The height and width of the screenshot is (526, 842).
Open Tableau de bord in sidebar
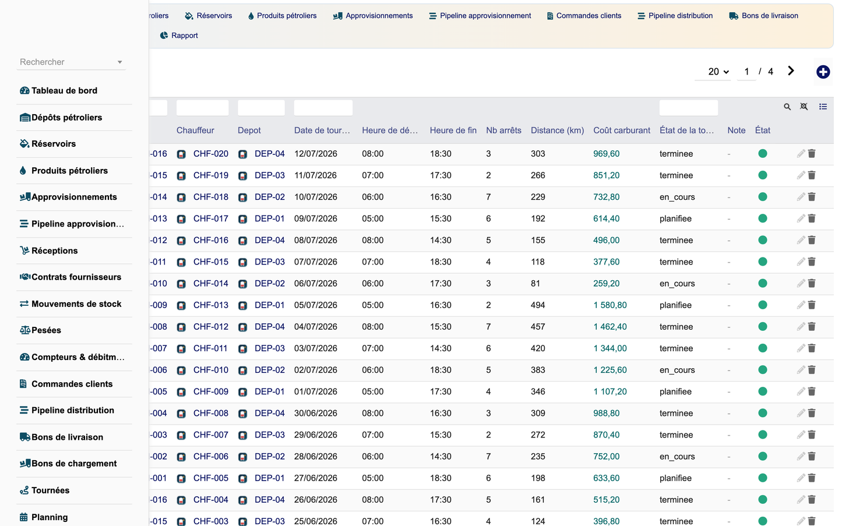pos(64,91)
